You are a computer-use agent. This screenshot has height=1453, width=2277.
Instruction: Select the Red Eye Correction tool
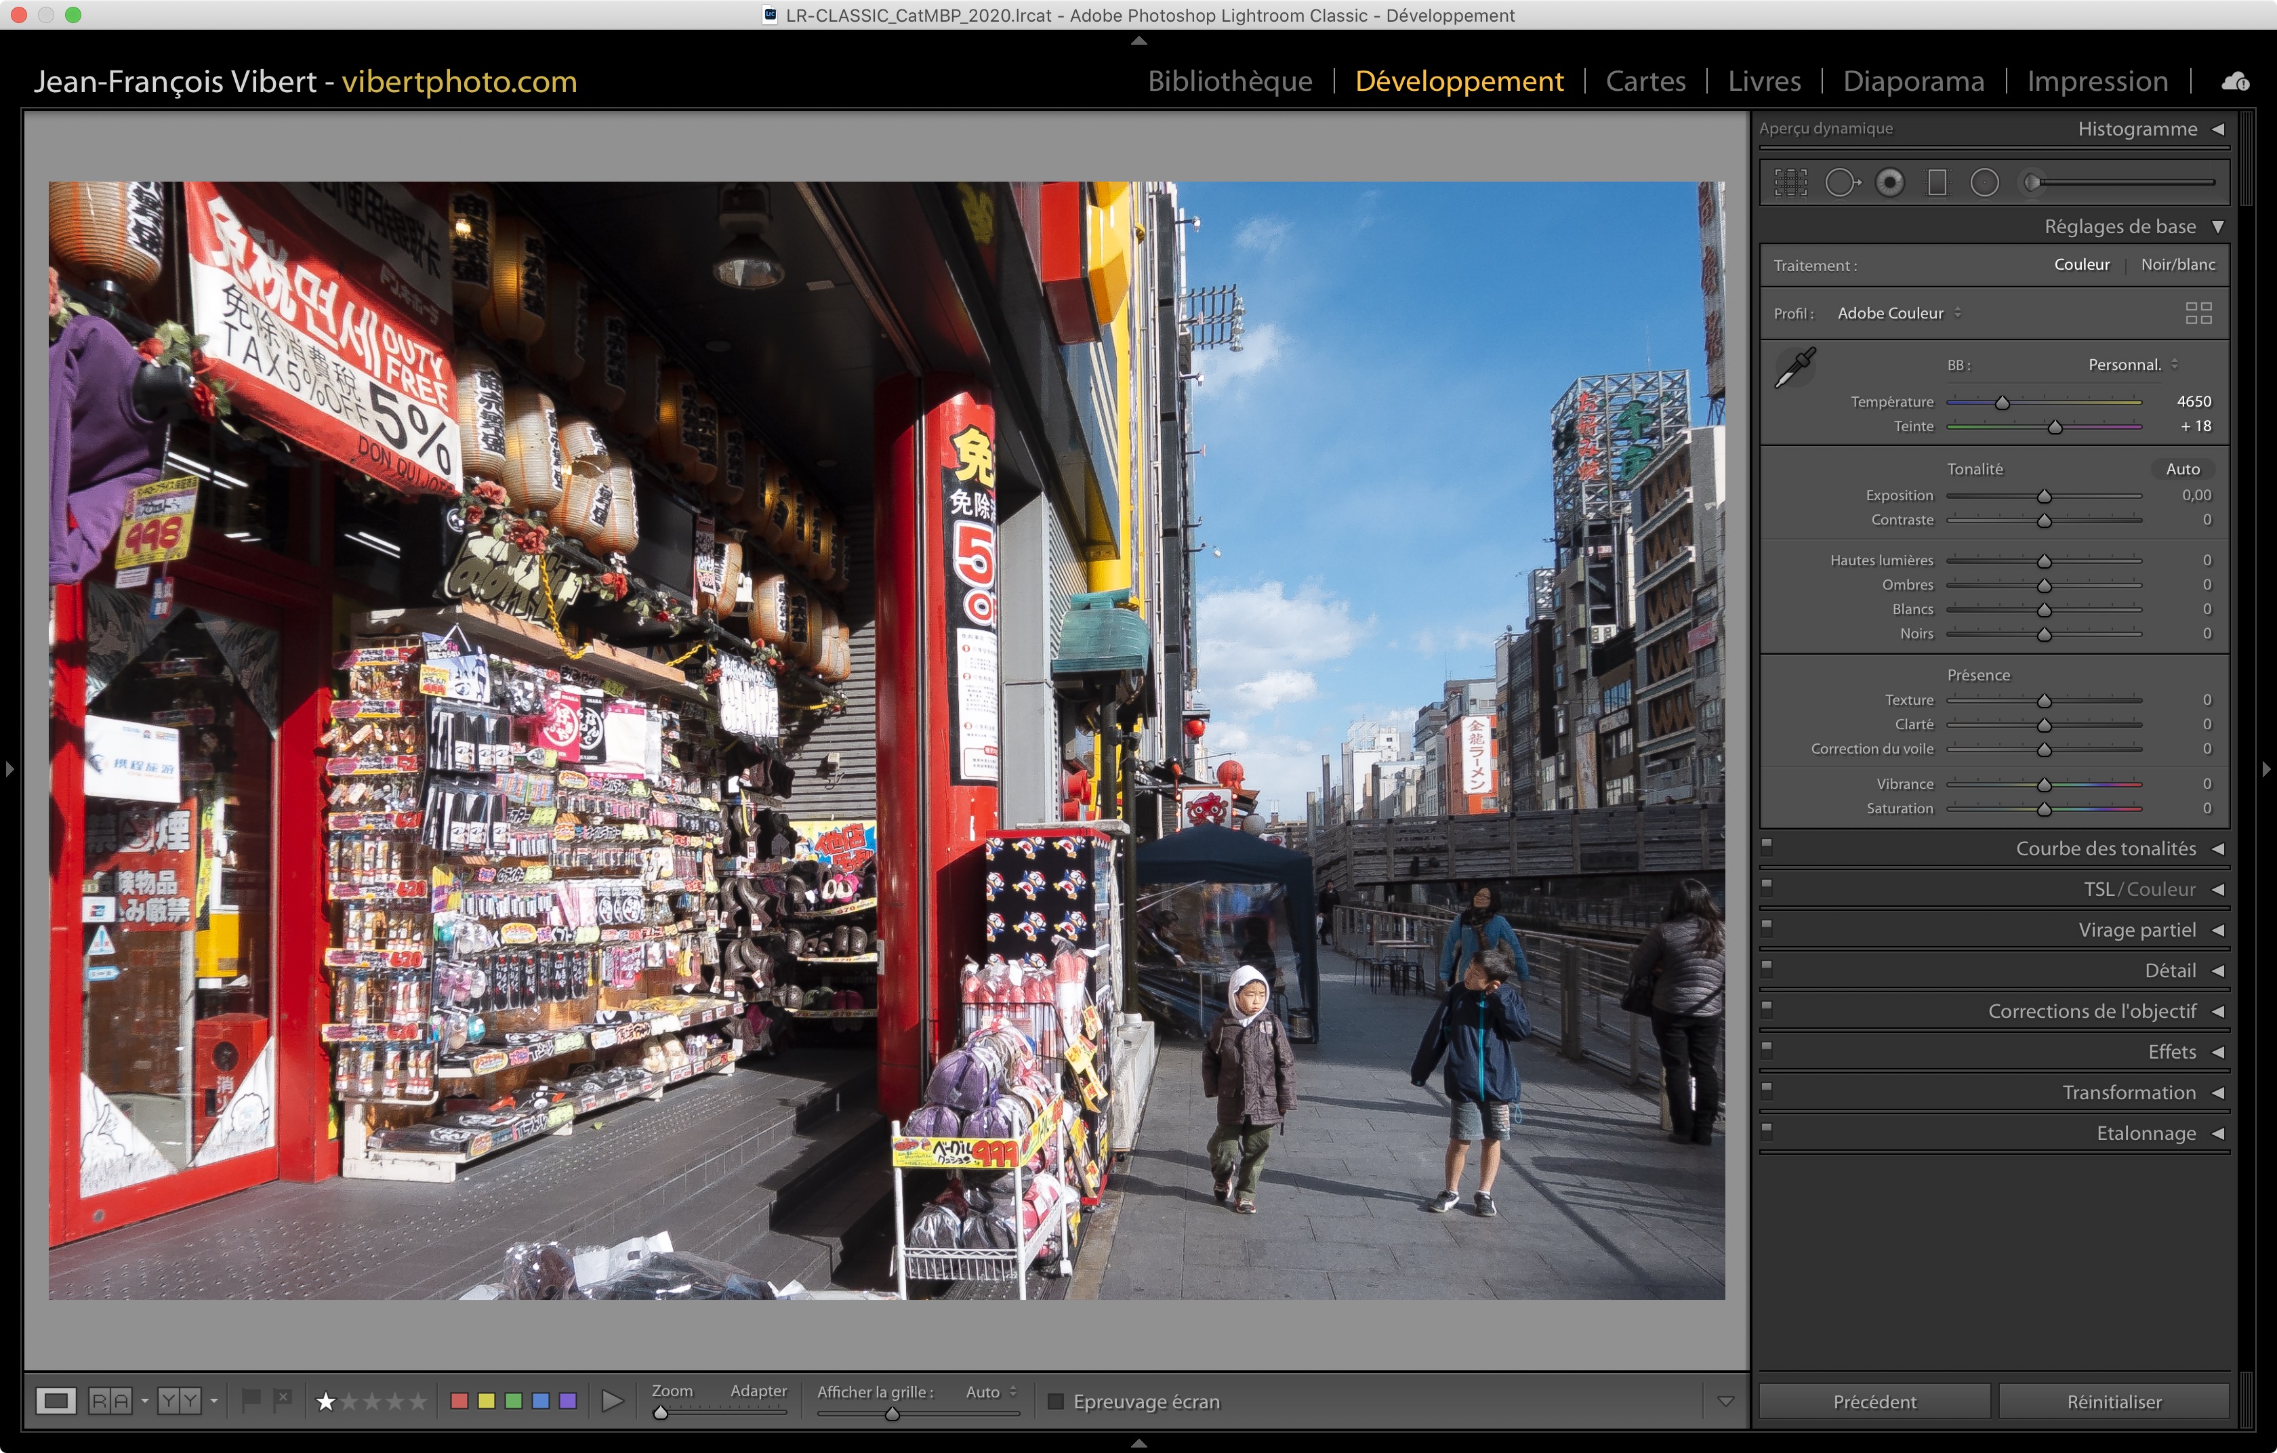(1889, 182)
